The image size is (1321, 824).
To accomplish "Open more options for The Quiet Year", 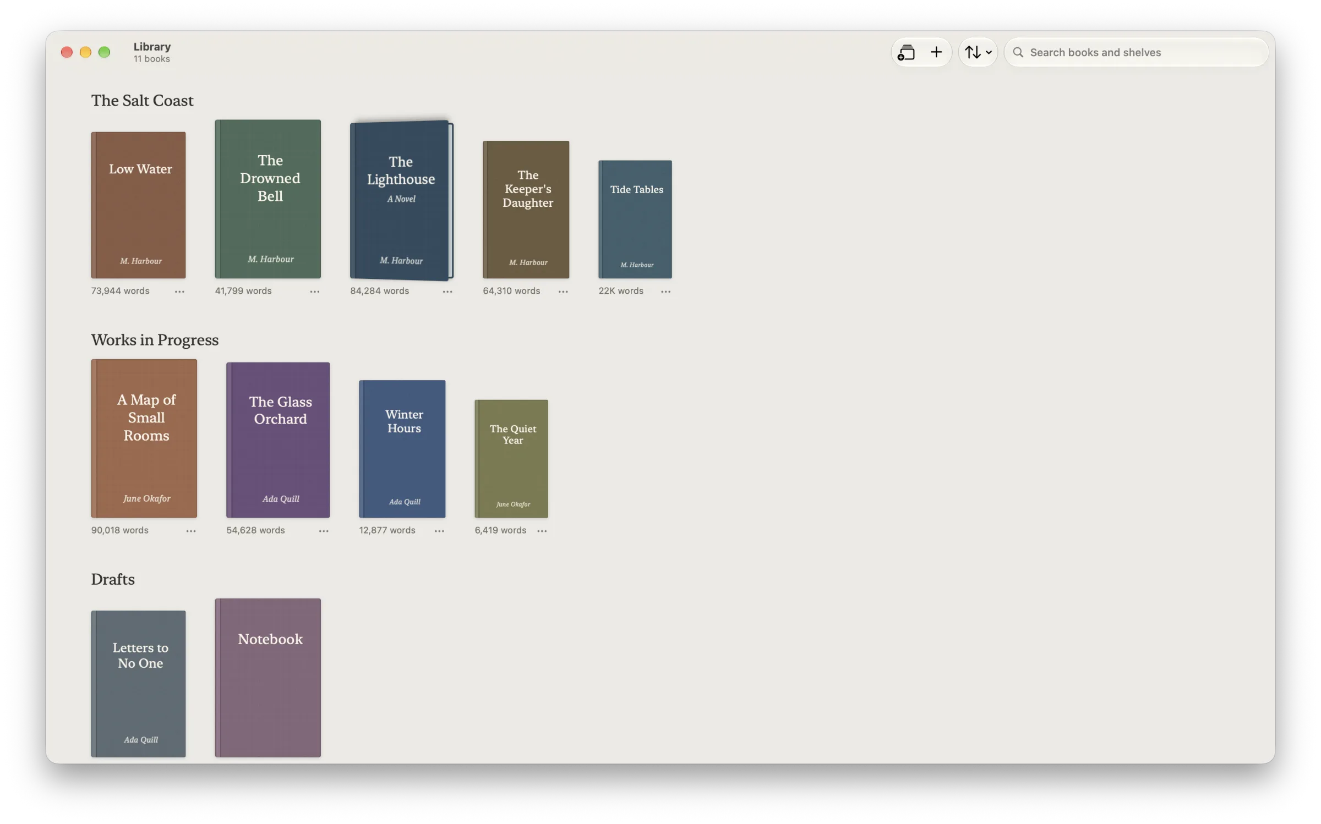I will tap(542, 531).
